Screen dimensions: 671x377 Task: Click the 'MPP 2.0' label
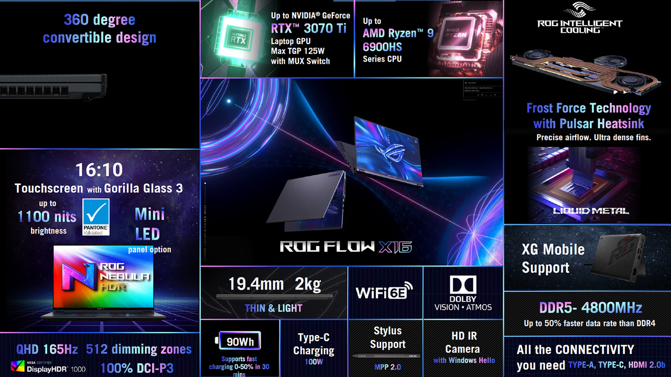pos(388,367)
